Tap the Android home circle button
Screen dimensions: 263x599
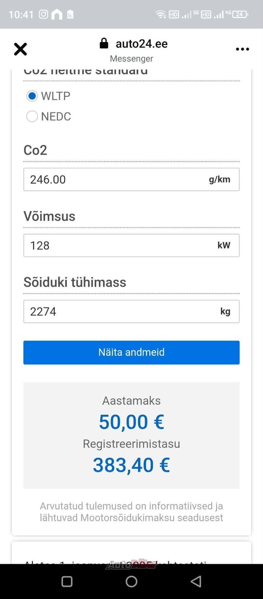[x=131, y=582]
